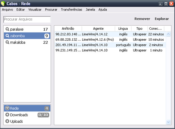Click the magnifier icon beside makaloba
This screenshot has height=129, width=175.
click(x=7, y=42)
